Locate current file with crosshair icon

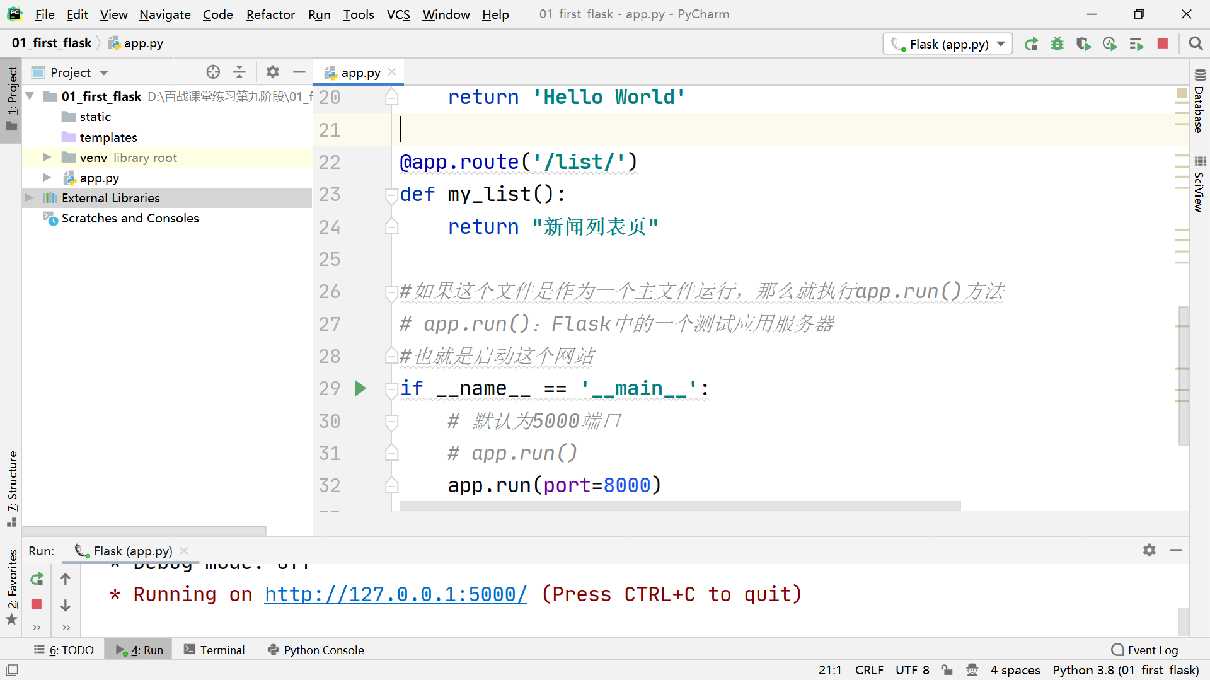tap(214, 72)
